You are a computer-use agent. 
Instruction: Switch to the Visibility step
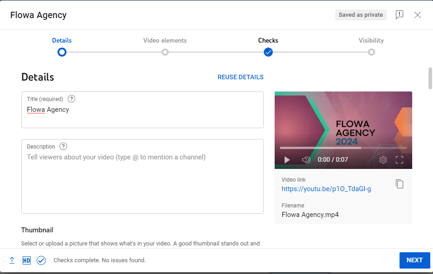click(371, 52)
